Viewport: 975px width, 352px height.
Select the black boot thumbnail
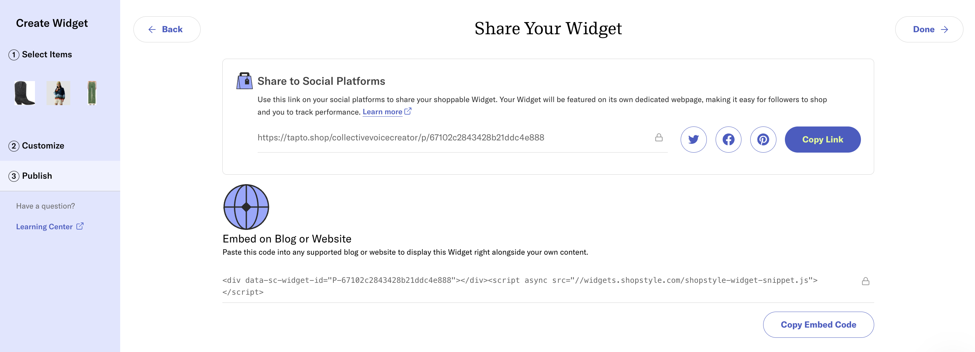(24, 93)
